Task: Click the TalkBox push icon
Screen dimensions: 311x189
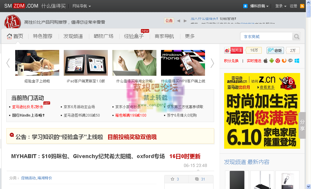Action: click(291, 61)
